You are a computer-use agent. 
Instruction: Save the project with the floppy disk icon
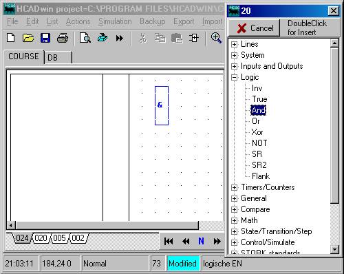[45, 38]
